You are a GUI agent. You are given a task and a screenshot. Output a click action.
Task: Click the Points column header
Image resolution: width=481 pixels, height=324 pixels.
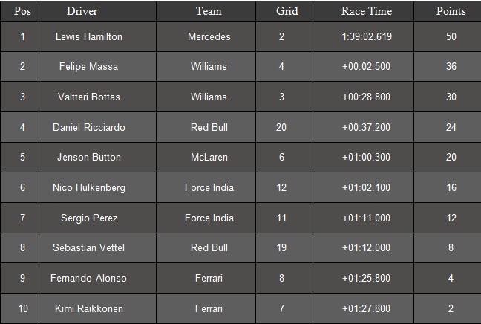pyautogui.click(x=451, y=11)
